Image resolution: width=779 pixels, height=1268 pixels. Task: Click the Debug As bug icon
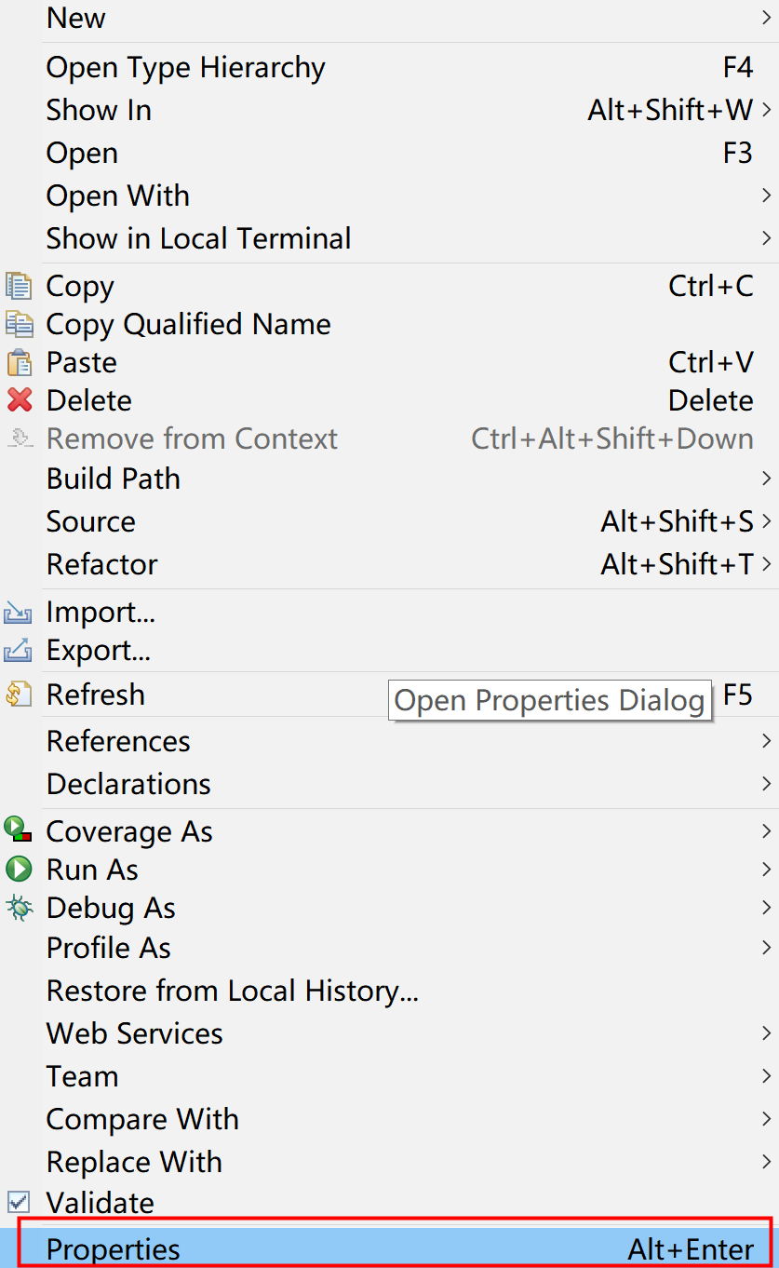point(19,908)
